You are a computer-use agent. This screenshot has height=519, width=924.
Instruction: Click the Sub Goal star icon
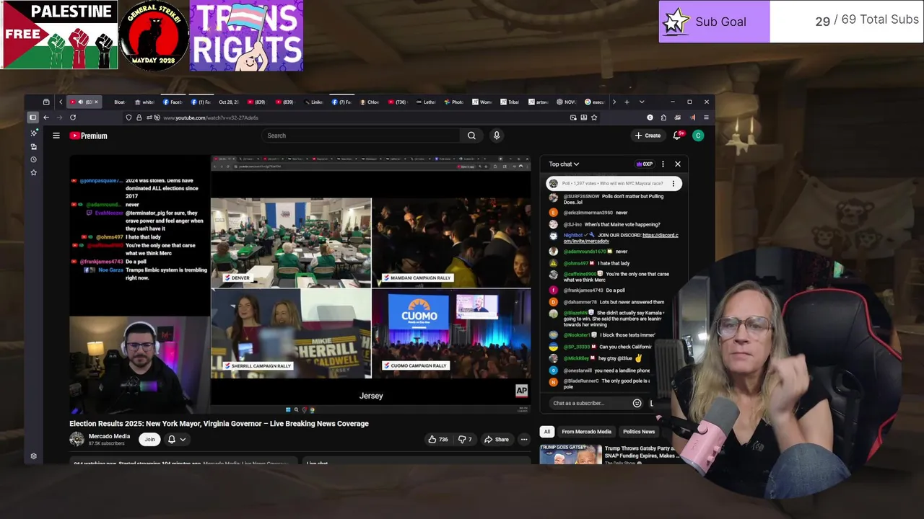[676, 22]
